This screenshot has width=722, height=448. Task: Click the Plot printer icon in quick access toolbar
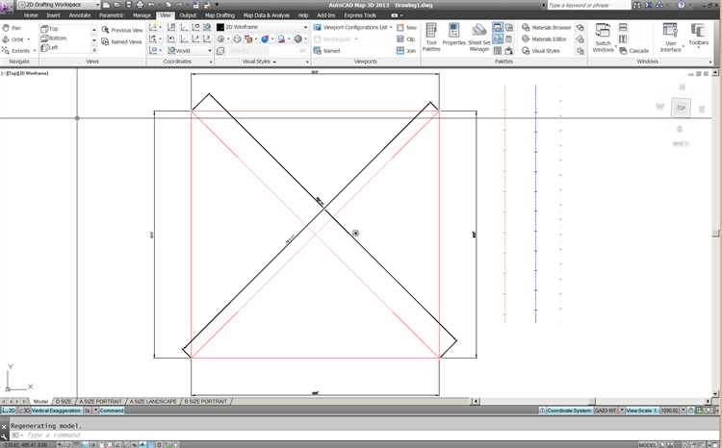click(140, 5)
